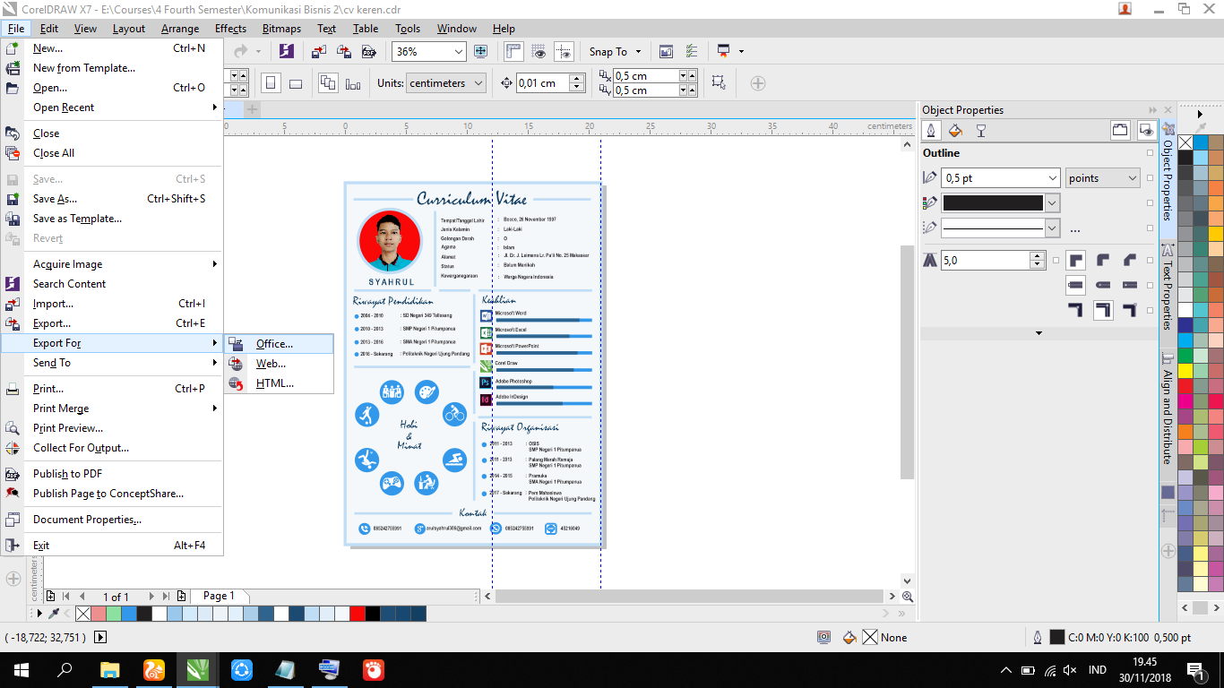Click the Windows Start button
Screen dimensions: 1224x688
tap(21, 669)
